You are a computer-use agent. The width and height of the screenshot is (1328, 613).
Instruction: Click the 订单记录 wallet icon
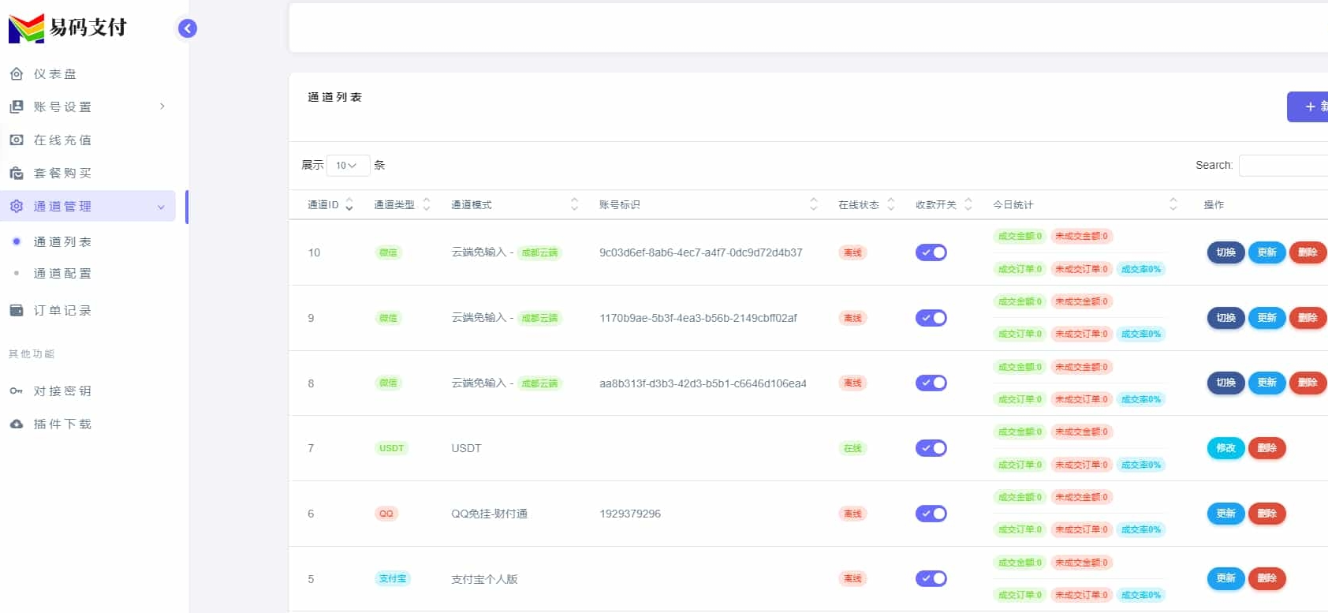pos(17,310)
